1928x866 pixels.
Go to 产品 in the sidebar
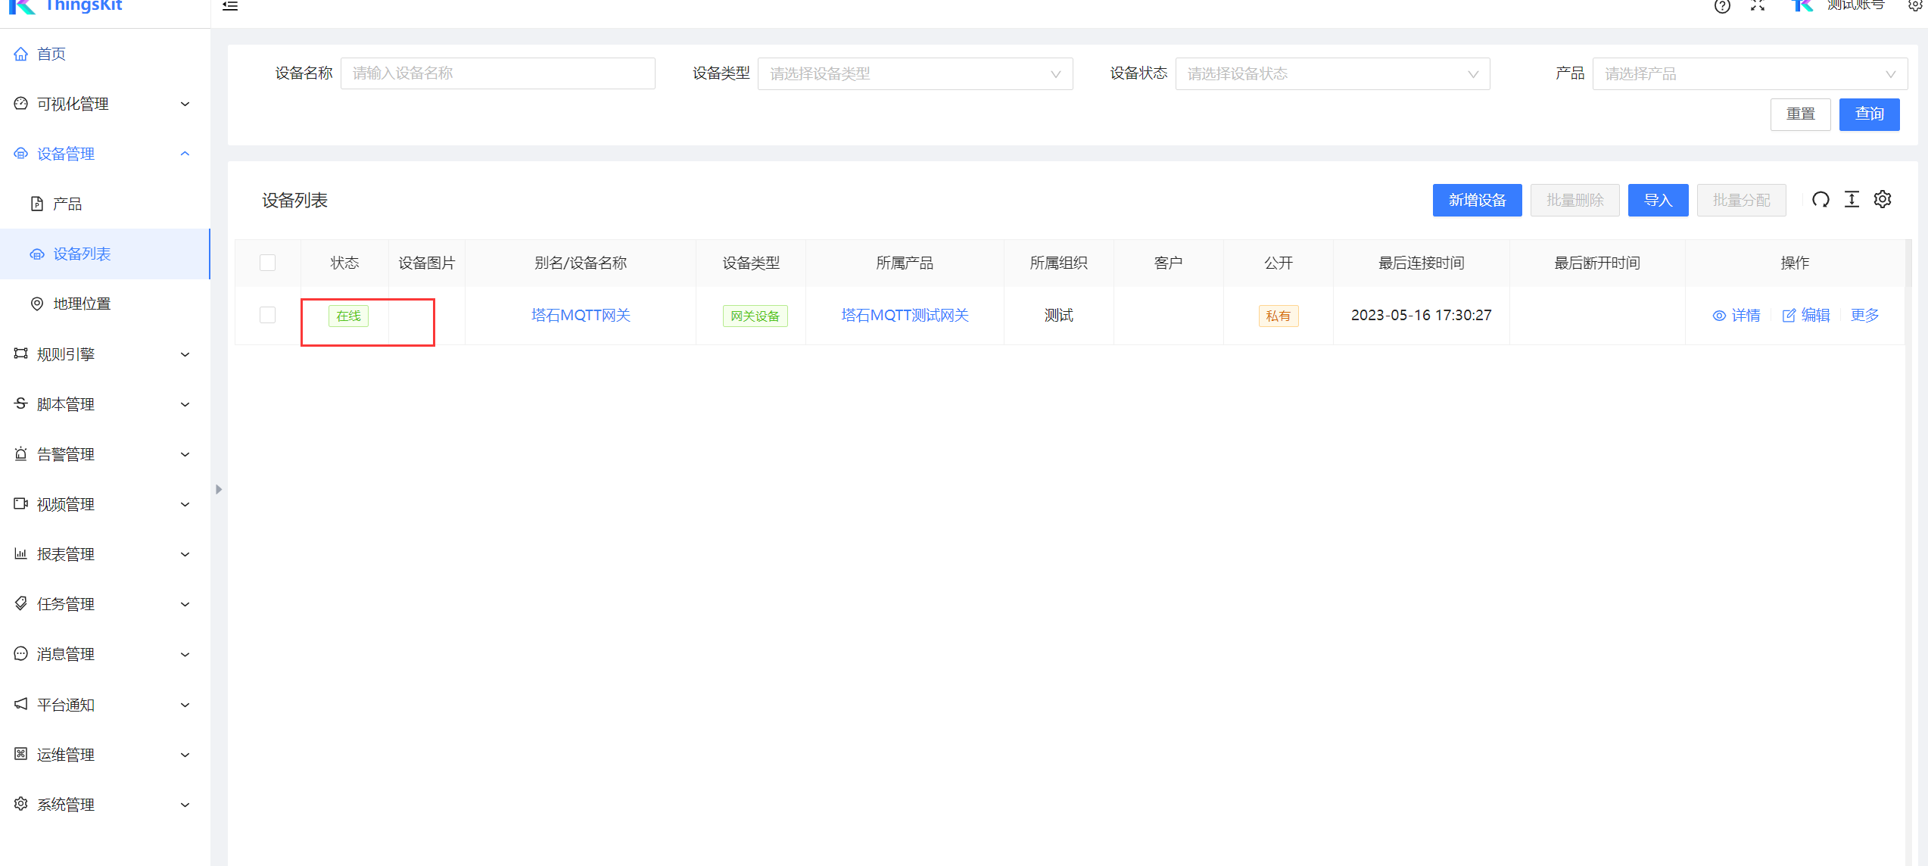point(67,204)
